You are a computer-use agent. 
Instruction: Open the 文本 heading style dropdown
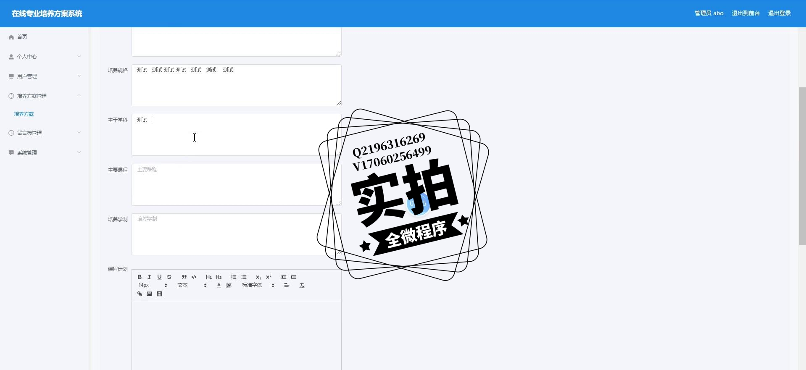tap(192, 285)
